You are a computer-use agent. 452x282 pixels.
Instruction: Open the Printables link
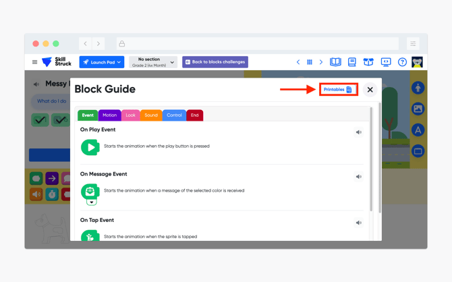tap(338, 89)
